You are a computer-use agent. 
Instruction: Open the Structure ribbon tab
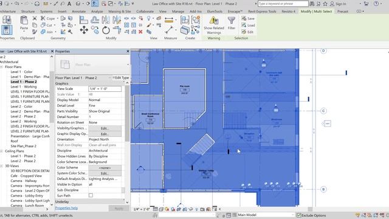[28, 12]
